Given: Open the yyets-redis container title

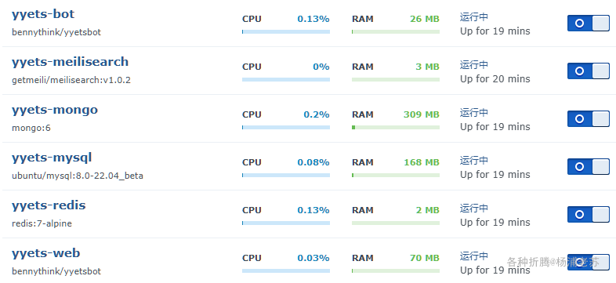Looking at the screenshot, I should point(49,205).
